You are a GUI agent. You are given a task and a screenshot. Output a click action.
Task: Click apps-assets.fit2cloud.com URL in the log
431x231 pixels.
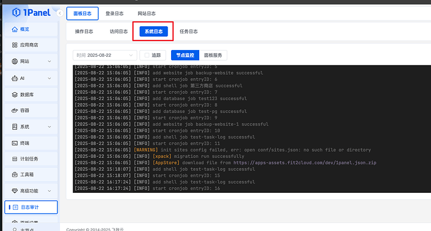coord(305,162)
